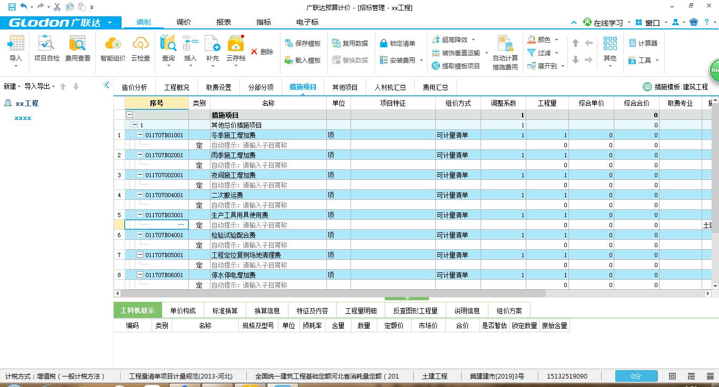Viewport: 719px width, 387px height.
Task: Click the 综合单价 column header
Action: point(591,103)
